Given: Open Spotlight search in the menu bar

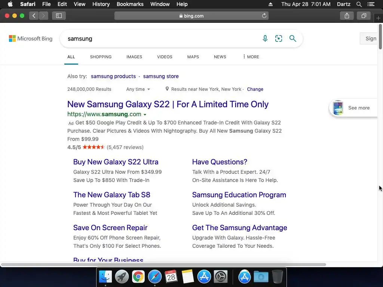Looking at the screenshot, I should [x=359, y=4].
